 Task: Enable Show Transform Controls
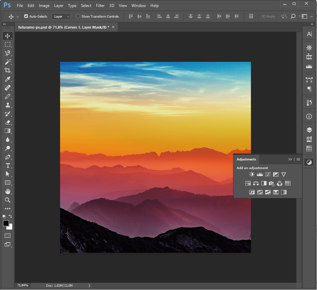coord(78,16)
